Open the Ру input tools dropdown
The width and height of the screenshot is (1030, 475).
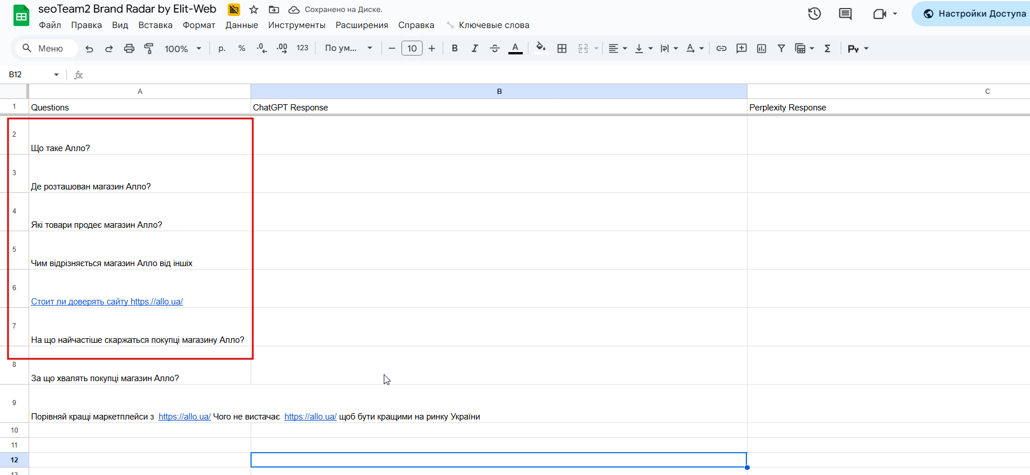(x=858, y=49)
